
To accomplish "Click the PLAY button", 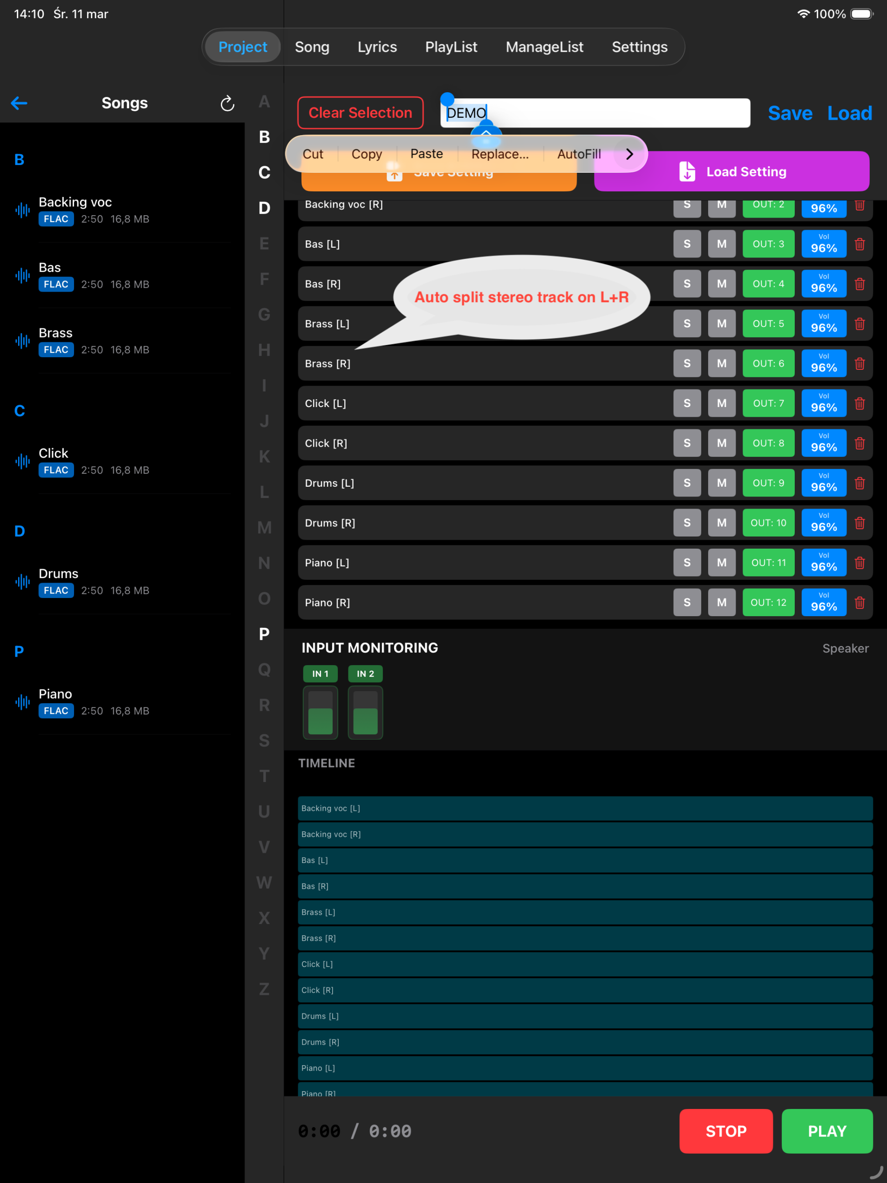I will (826, 1130).
